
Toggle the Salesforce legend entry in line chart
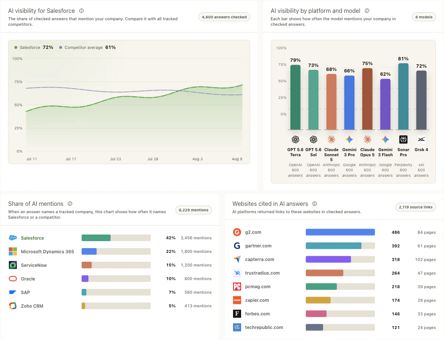(x=33, y=47)
